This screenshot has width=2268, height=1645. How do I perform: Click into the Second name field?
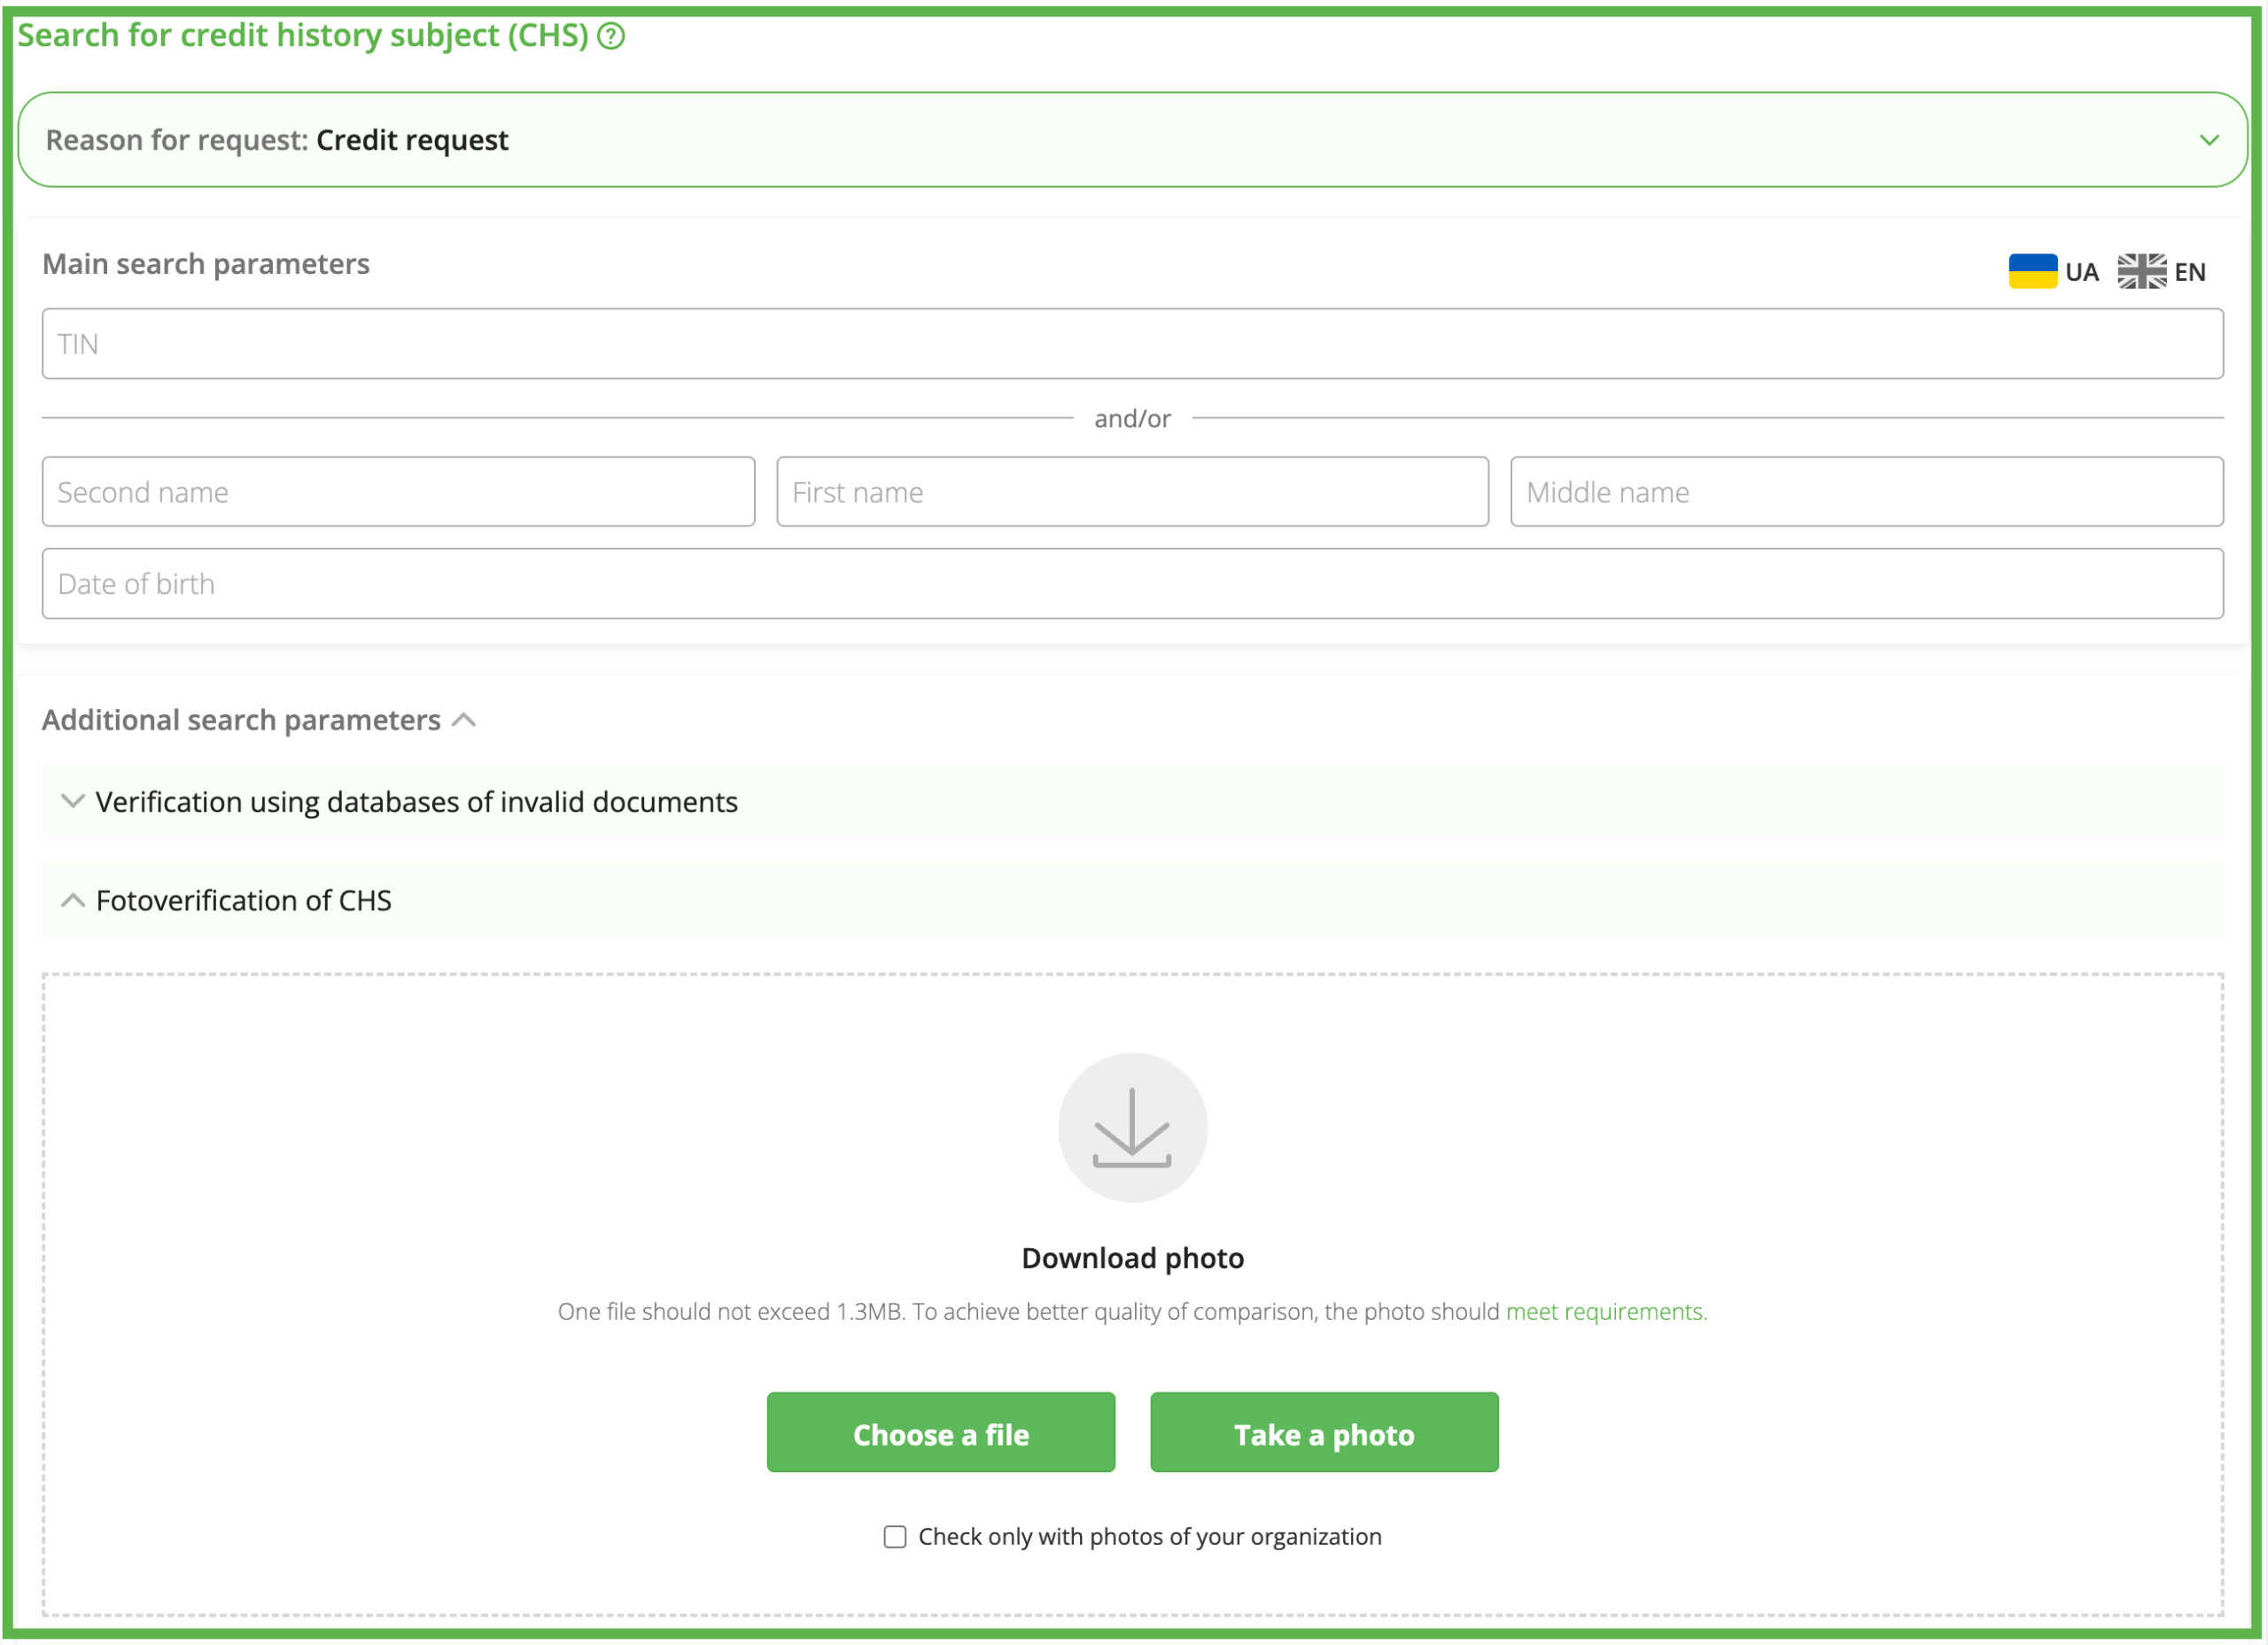pyautogui.click(x=398, y=492)
